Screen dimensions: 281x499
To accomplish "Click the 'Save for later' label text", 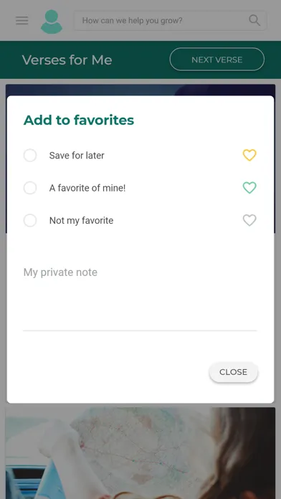I will tap(77, 156).
